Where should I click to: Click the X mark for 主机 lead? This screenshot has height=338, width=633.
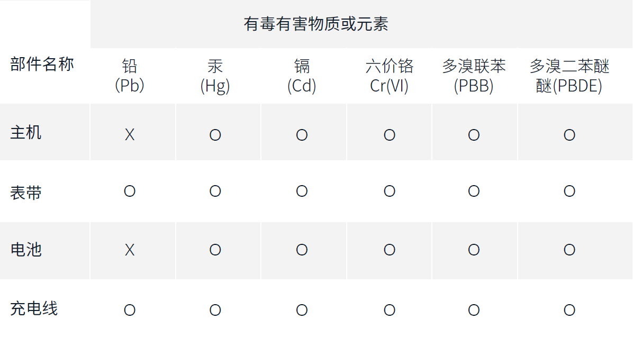[x=130, y=135]
